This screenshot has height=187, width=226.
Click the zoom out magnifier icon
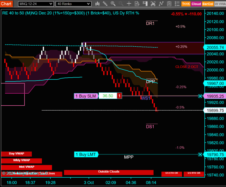[x=121, y=4]
